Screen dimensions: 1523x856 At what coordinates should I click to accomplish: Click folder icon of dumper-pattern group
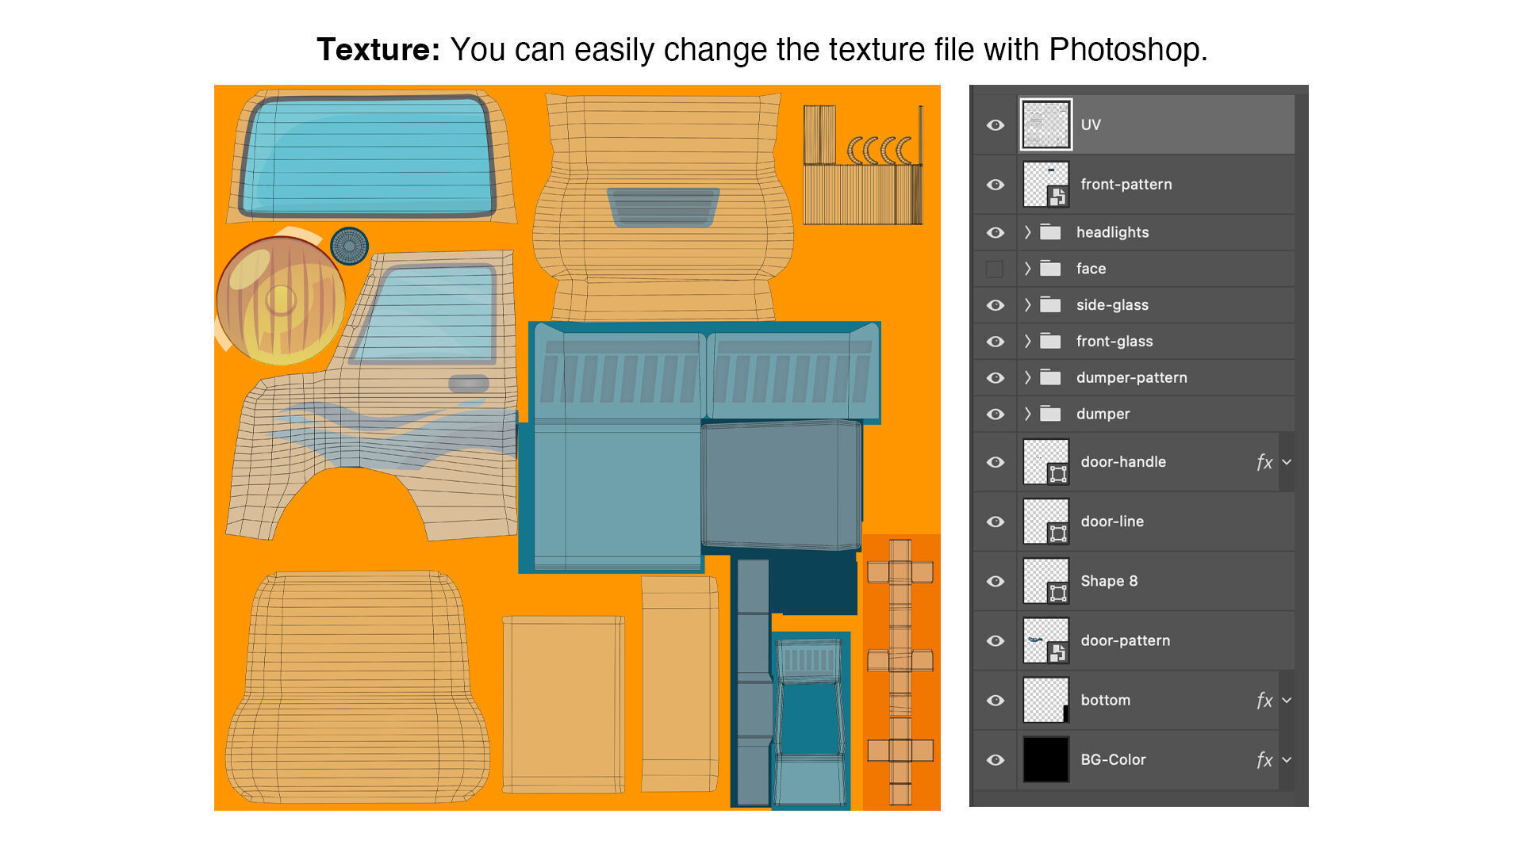tap(1050, 378)
